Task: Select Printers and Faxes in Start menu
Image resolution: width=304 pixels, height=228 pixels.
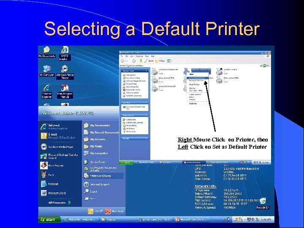Action: [103, 176]
